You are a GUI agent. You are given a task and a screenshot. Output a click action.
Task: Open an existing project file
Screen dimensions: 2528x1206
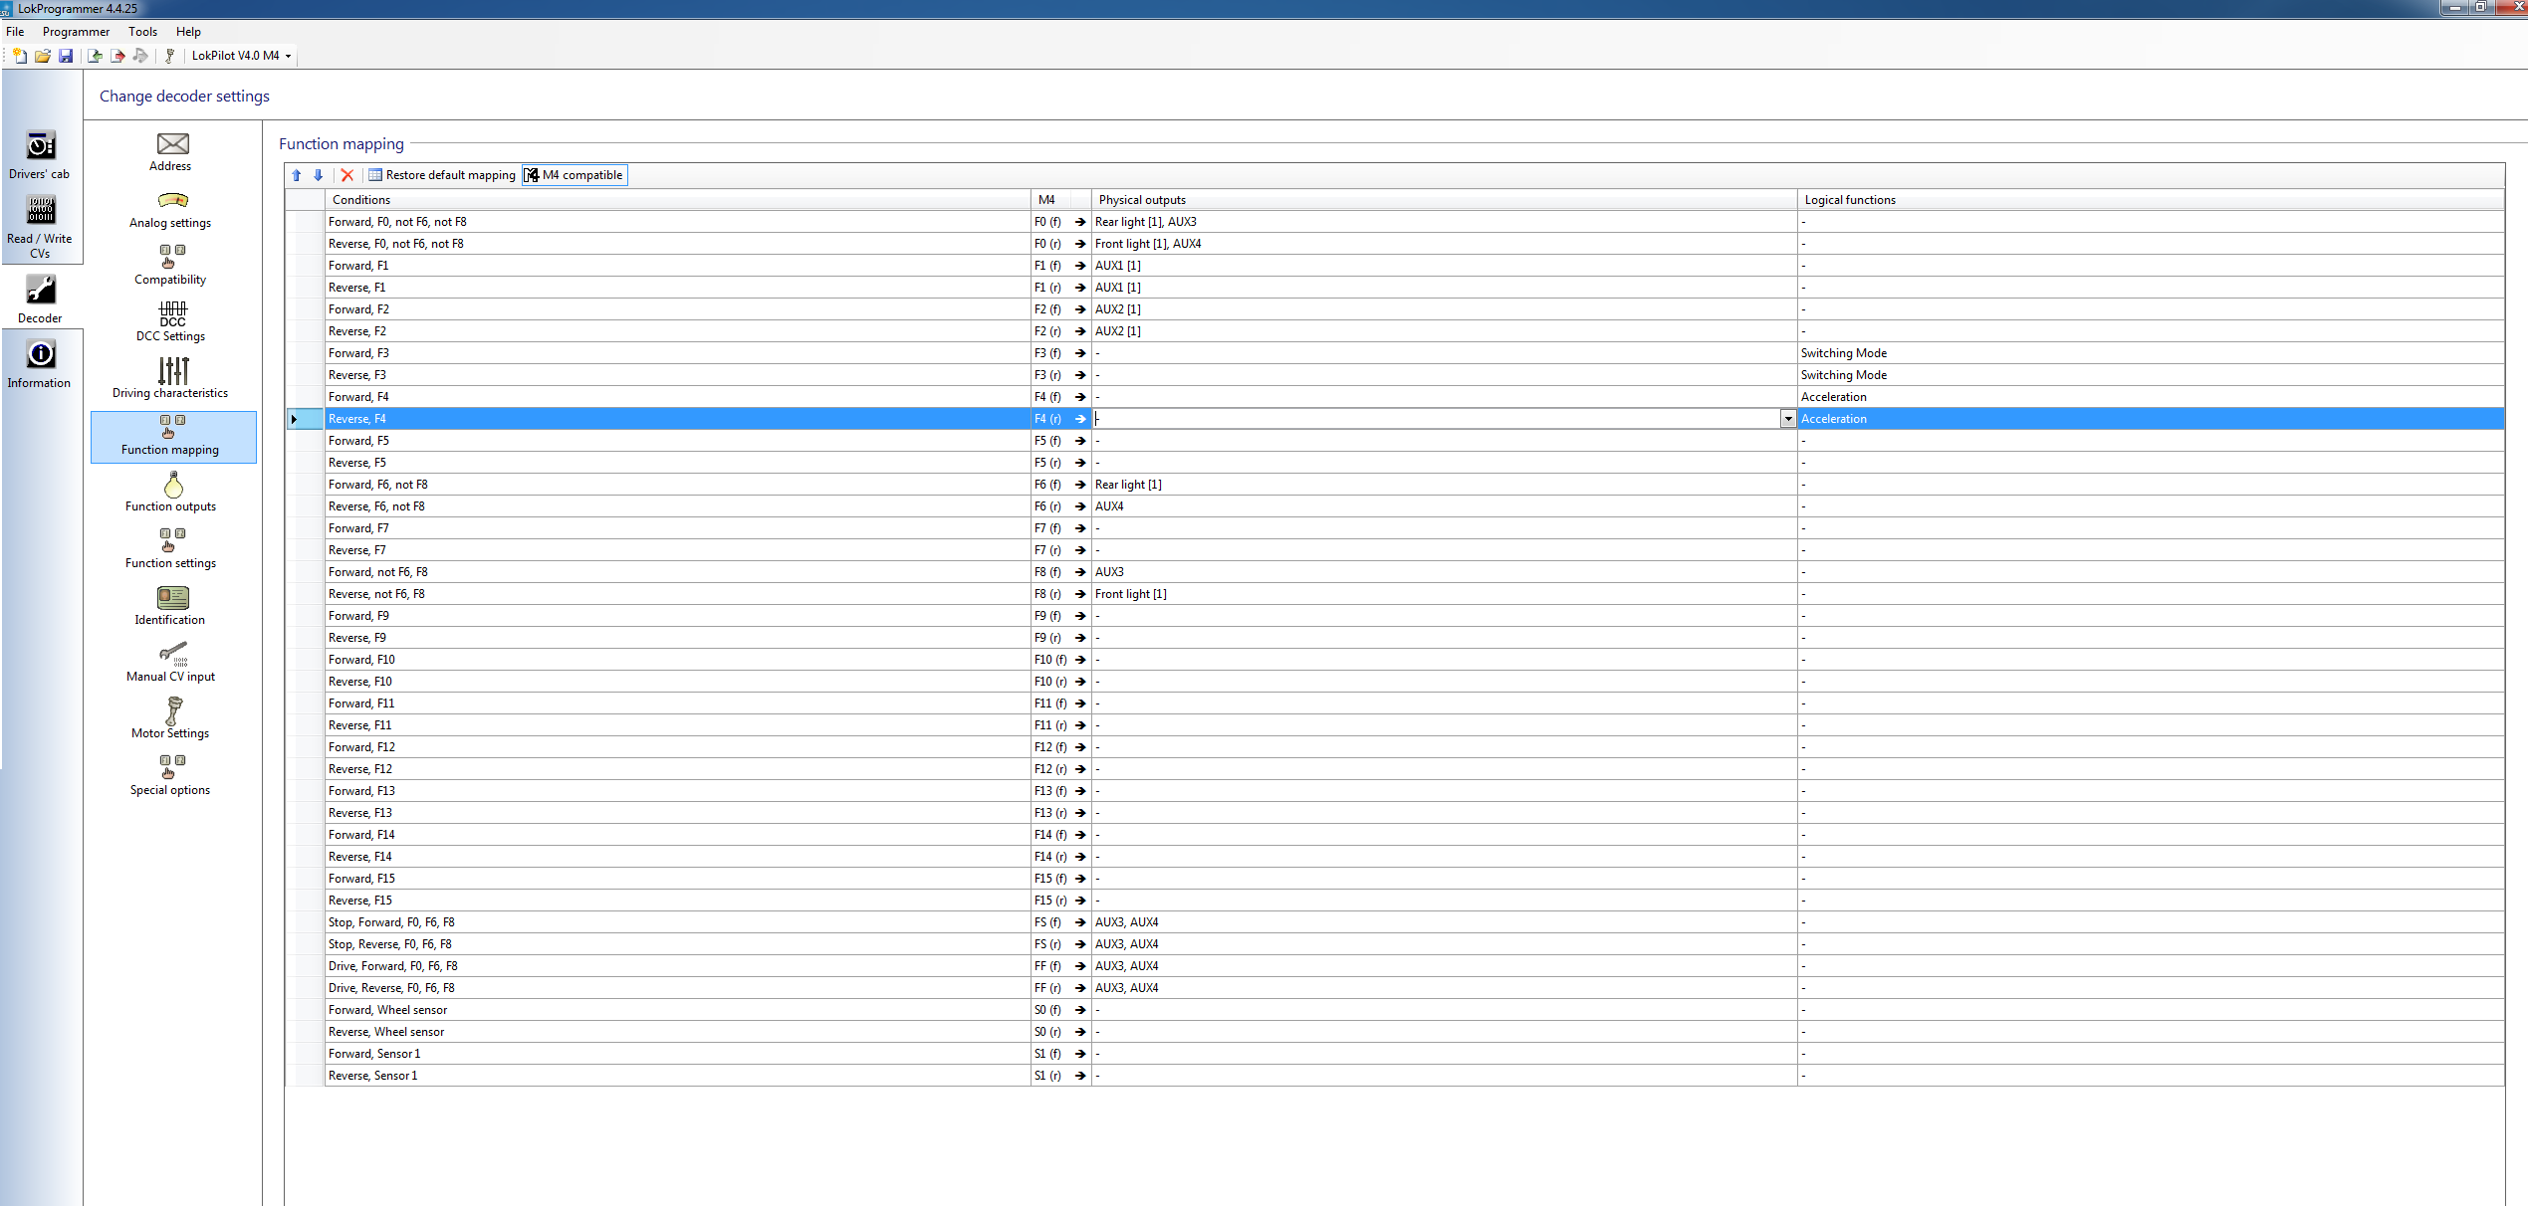(x=43, y=56)
